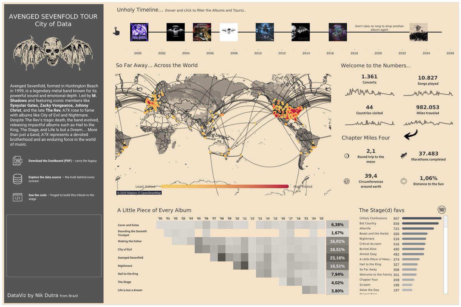This screenshot has height=307, width=461.
Task: Click the pointing hand icon on timeline
Action: (116, 31)
